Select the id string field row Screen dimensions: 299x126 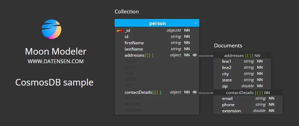[x=157, y=36]
